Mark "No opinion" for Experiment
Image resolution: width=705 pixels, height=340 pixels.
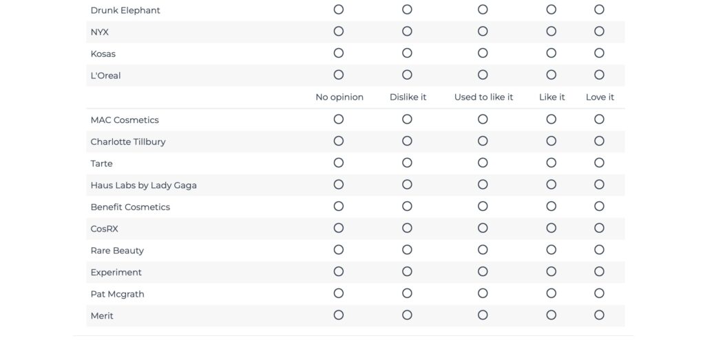click(338, 272)
